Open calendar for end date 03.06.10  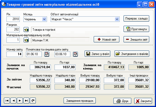[x=75, y=54]
